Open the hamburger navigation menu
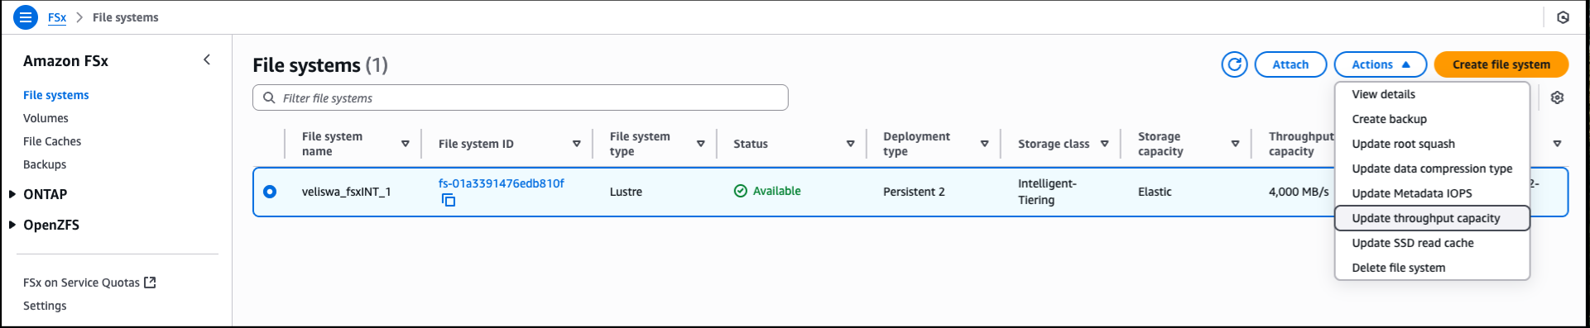Viewport: 1590px width, 328px height. (x=26, y=17)
